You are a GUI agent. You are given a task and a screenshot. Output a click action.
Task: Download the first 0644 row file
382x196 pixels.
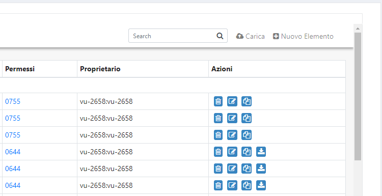point(261,152)
